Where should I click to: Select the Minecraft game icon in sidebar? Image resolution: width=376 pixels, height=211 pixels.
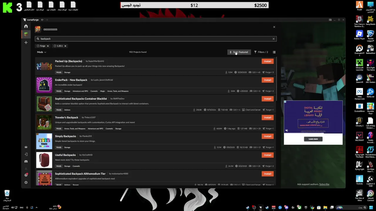tap(26, 34)
